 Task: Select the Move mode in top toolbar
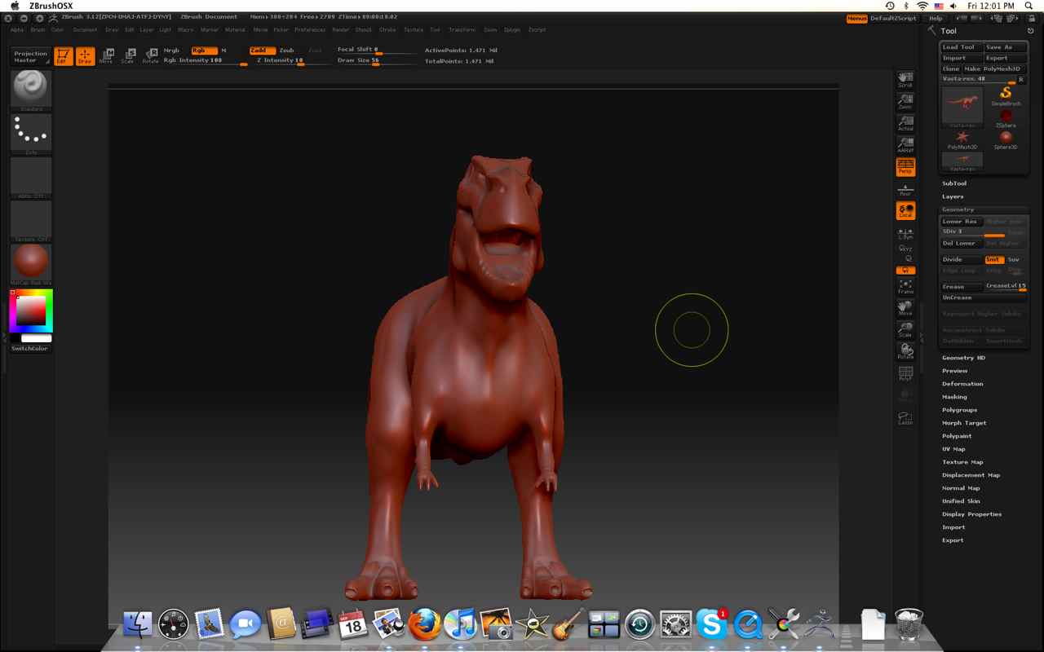[x=107, y=56]
